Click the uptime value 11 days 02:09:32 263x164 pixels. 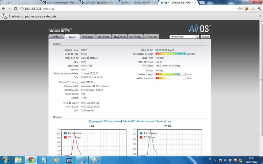click(x=90, y=73)
